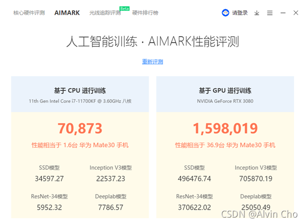
Task: Select the GPU score 1,598,019
Action: [225, 128]
